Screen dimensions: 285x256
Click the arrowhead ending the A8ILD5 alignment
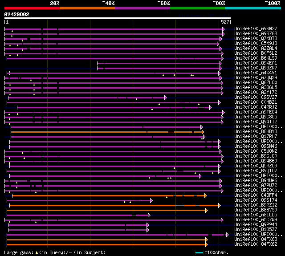[x=149, y=215]
